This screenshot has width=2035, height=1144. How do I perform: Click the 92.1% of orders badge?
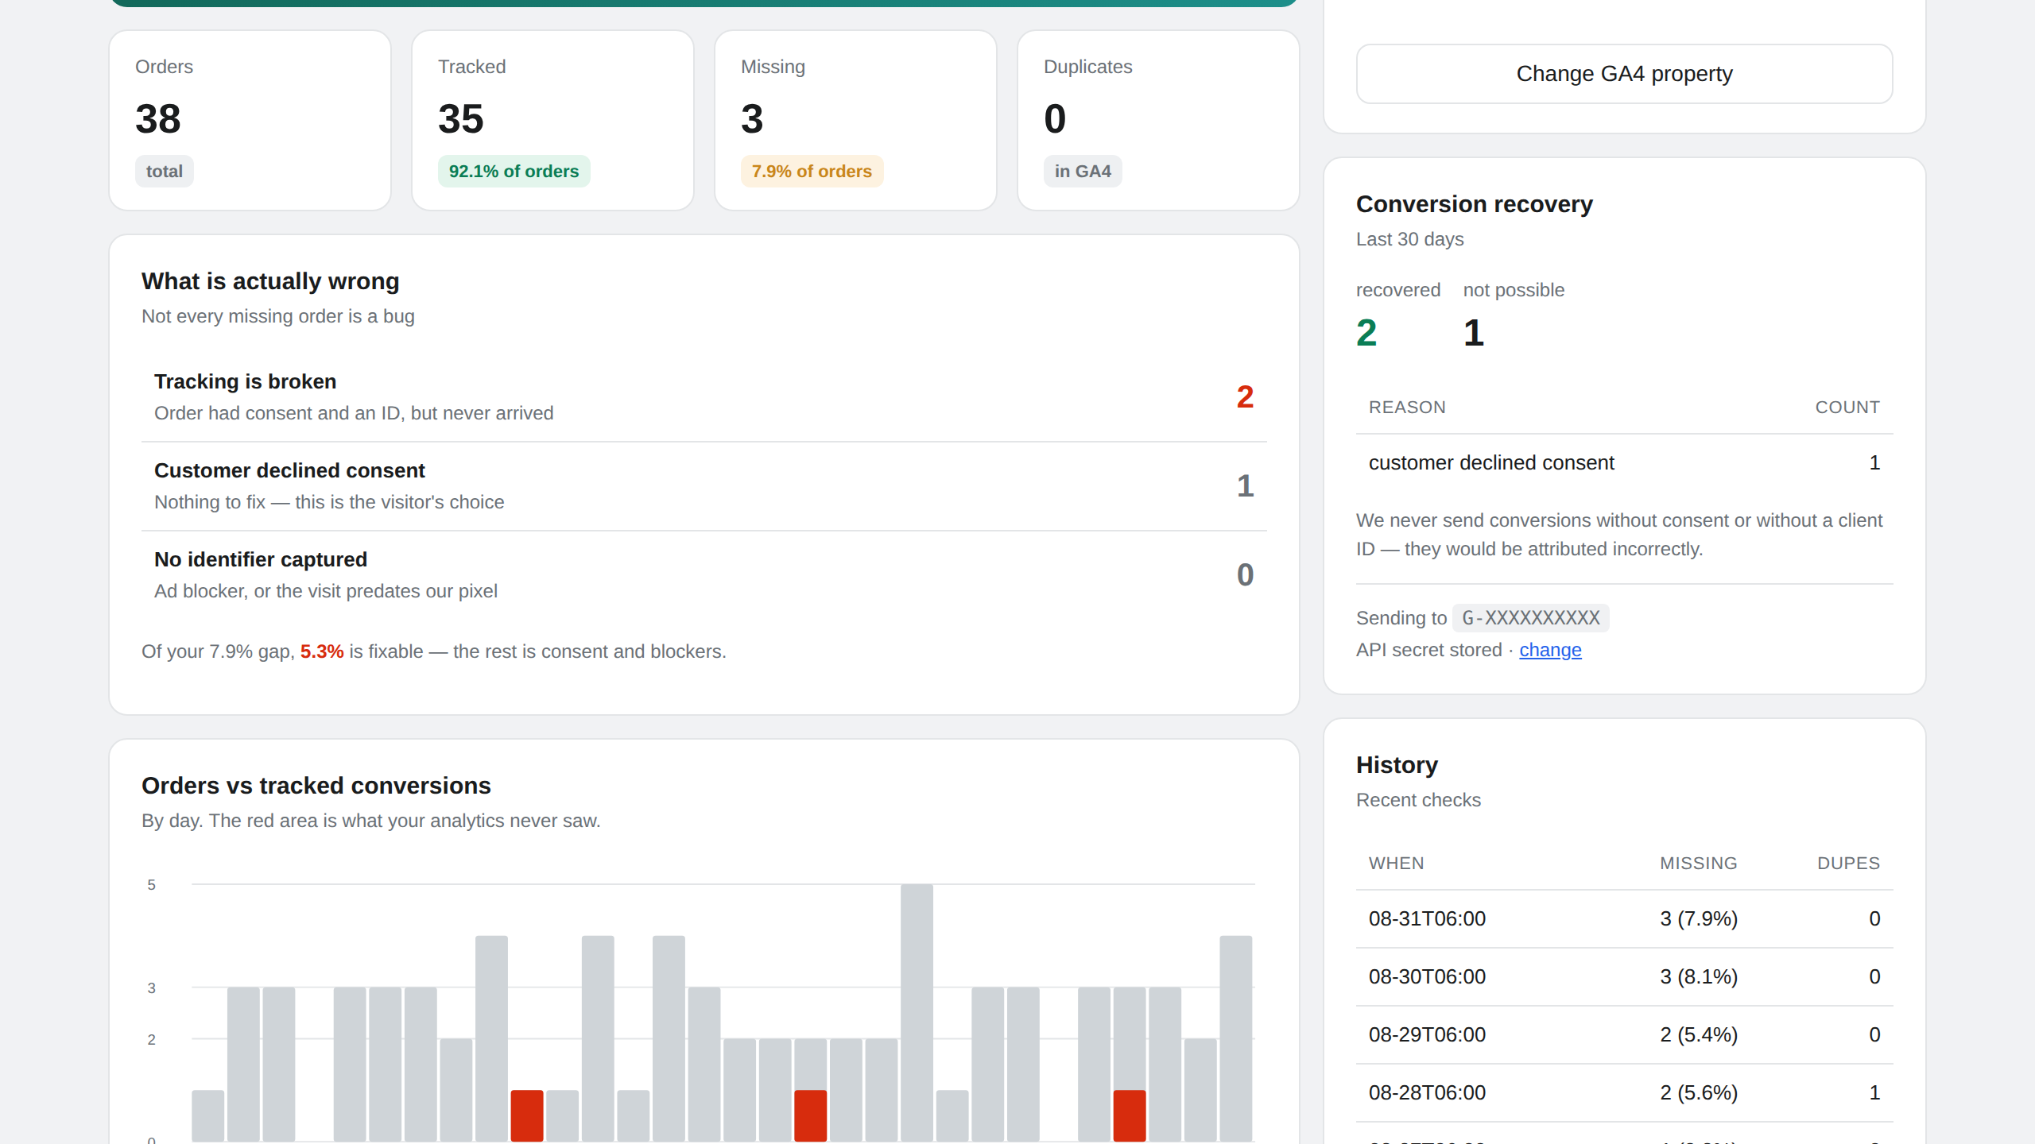514,172
